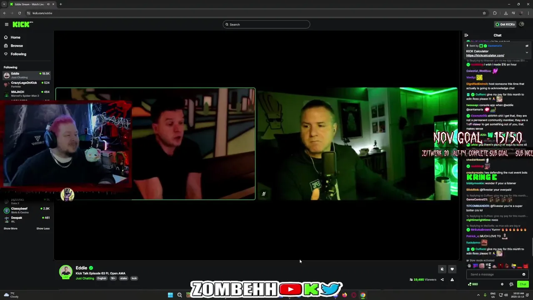This screenshot has height=300, width=533.
Task: Focus the Kick search box
Action: coord(266,25)
